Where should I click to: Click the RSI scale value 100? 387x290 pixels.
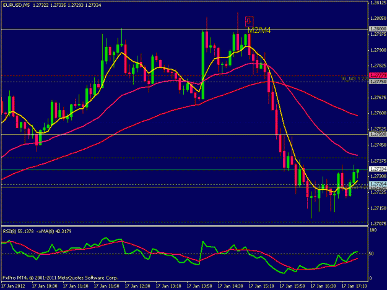coord(373,230)
